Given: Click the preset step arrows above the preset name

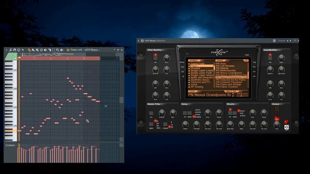Looking at the screenshot, I should (228, 91).
